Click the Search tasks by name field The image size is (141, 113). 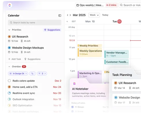coord(35,22)
